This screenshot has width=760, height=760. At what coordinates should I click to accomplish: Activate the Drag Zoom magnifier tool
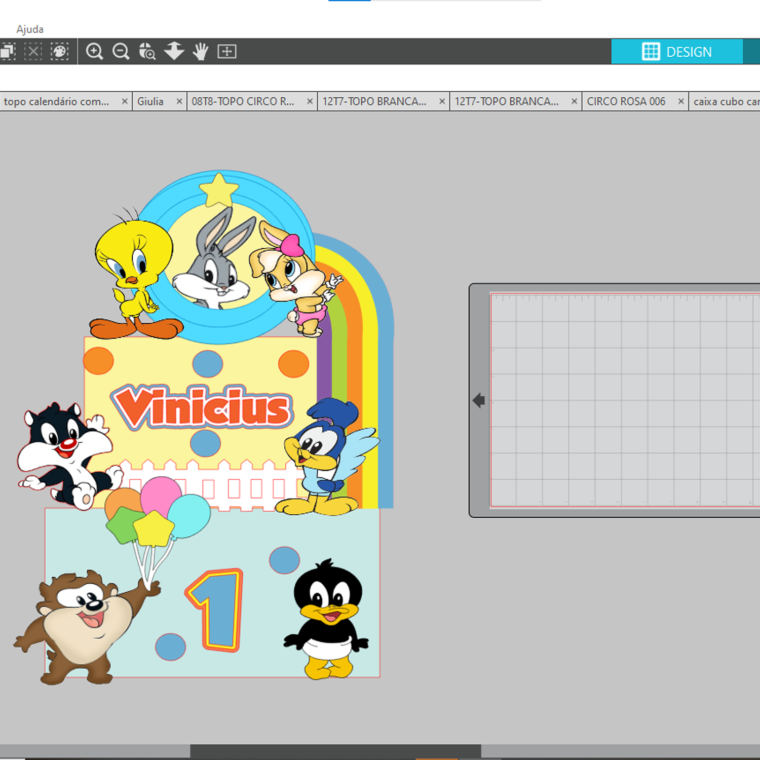(x=146, y=51)
